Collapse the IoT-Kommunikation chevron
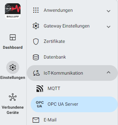 (x=109, y=72)
